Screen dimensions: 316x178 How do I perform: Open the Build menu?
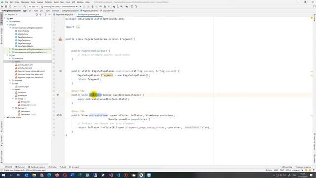tap(56, 2)
